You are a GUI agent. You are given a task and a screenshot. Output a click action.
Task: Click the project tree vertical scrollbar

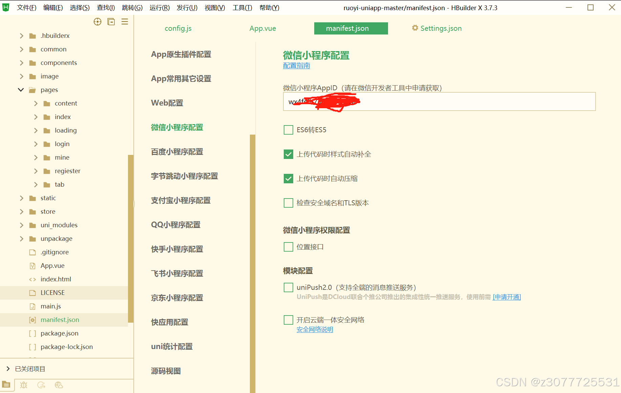pyautogui.click(x=131, y=239)
